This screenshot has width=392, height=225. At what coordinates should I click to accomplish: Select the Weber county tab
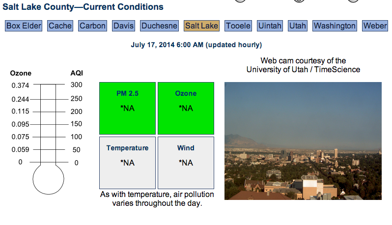375,26
